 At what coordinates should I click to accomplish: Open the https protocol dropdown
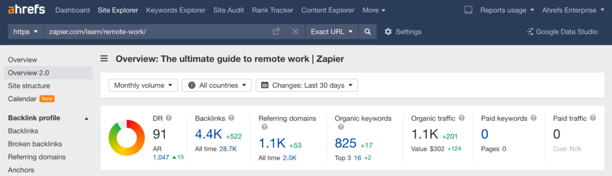(25, 31)
